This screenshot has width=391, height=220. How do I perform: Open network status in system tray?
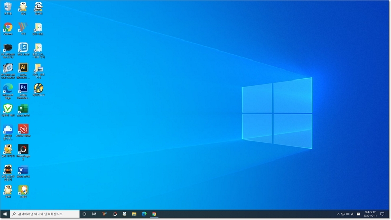(343, 214)
